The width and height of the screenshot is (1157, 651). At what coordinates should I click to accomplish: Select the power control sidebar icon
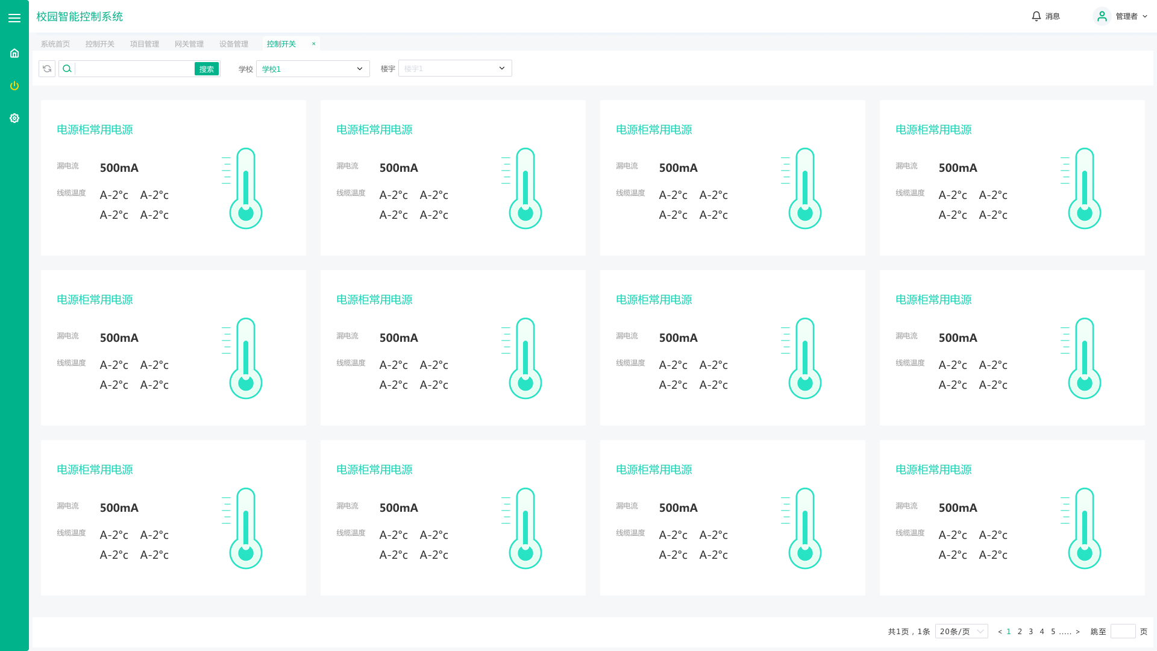click(x=14, y=86)
